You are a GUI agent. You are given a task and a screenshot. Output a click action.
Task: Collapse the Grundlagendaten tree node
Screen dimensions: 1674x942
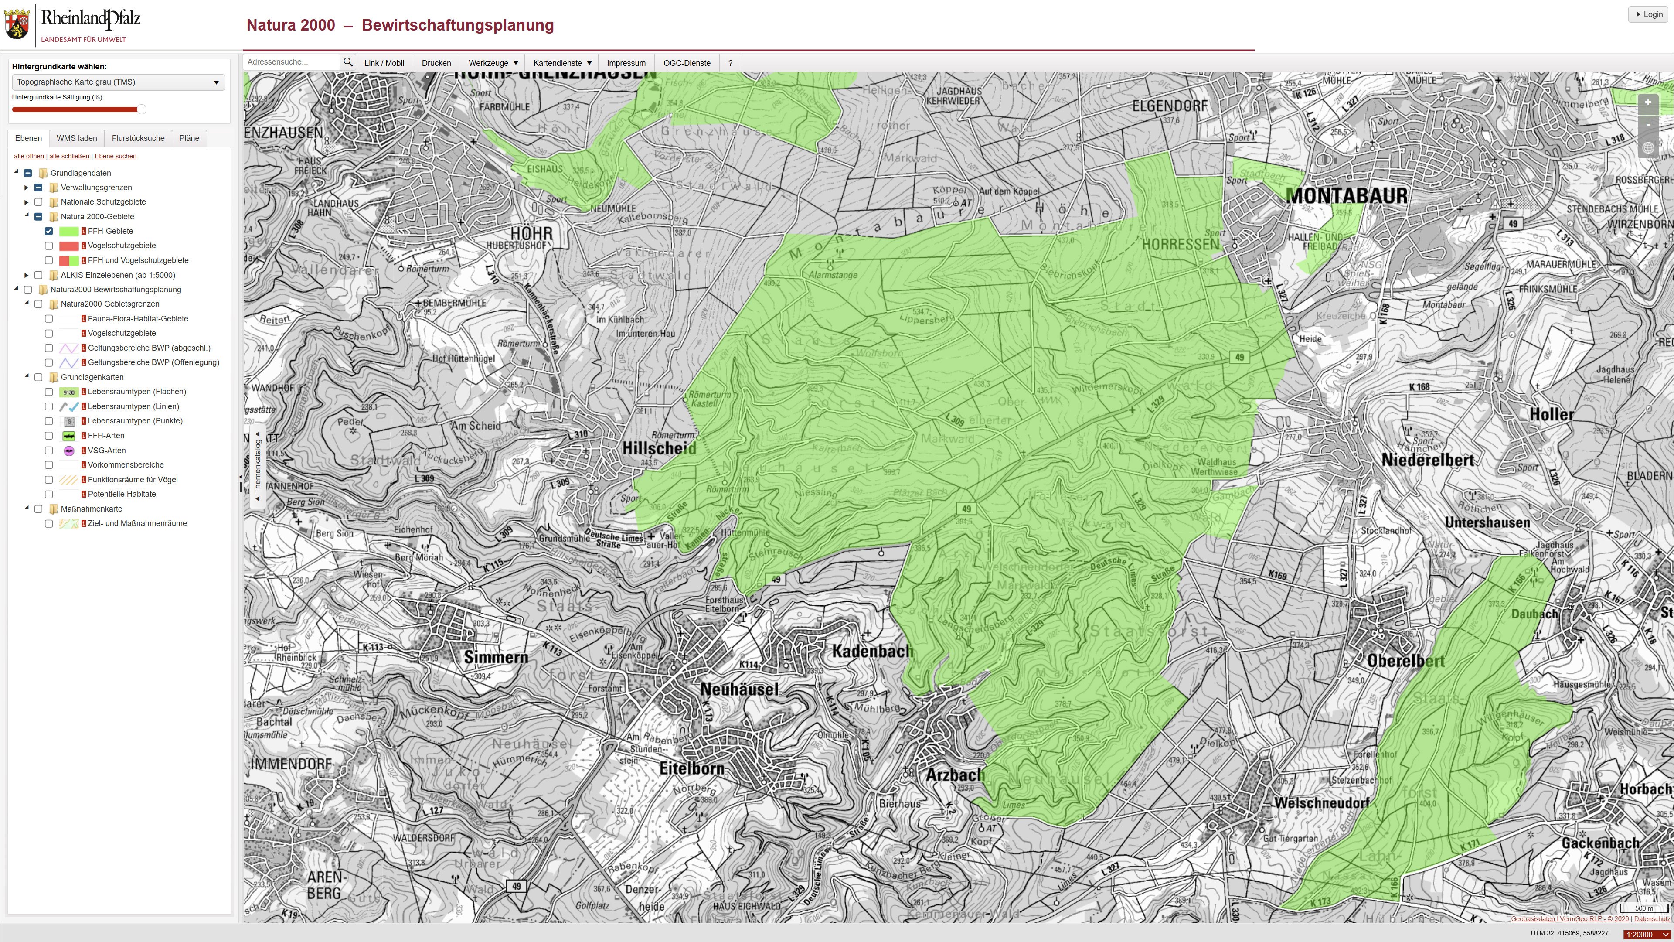click(x=16, y=172)
